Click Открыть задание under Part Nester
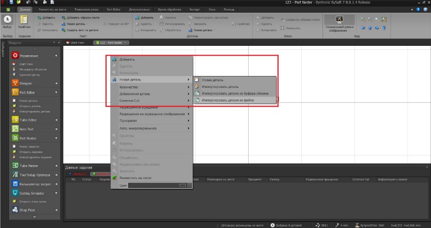Screen dimensions: 431x228 (31, 152)
